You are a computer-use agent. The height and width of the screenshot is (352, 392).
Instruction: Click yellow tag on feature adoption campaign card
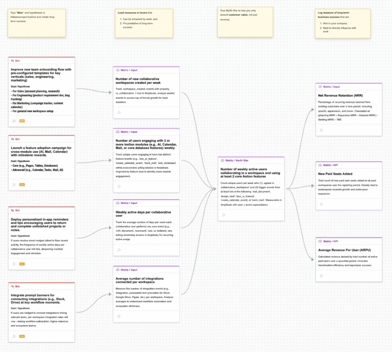tap(22, 185)
